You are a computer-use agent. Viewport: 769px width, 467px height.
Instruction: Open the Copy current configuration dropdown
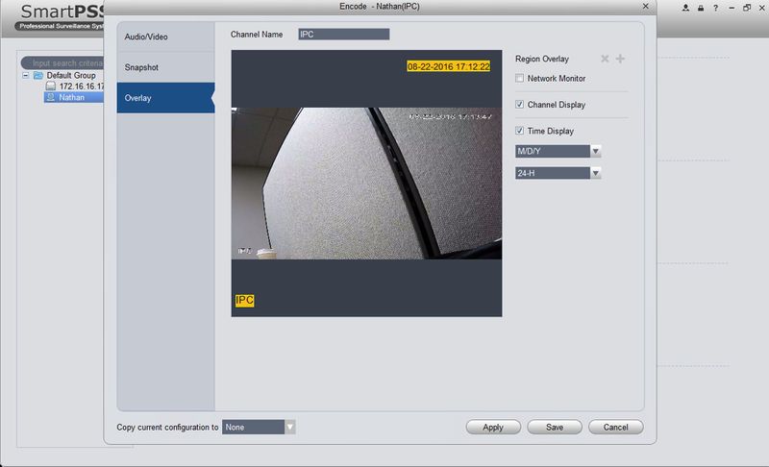click(x=259, y=428)
